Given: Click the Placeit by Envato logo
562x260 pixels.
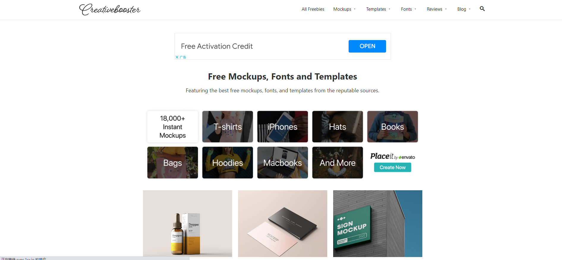Looking at the screenshot, I should tap(393, 156).
